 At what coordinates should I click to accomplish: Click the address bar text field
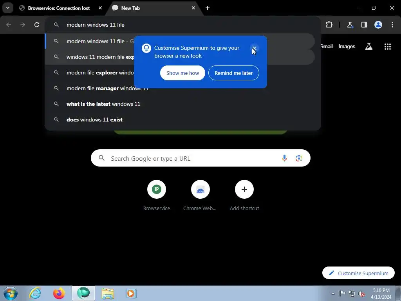click(182, 25)
